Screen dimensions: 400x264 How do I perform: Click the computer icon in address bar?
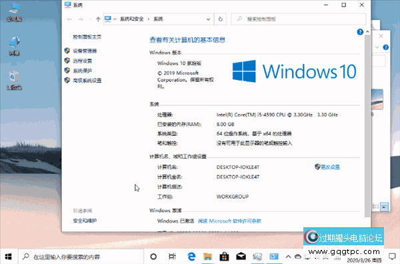[x=108, y=19]
